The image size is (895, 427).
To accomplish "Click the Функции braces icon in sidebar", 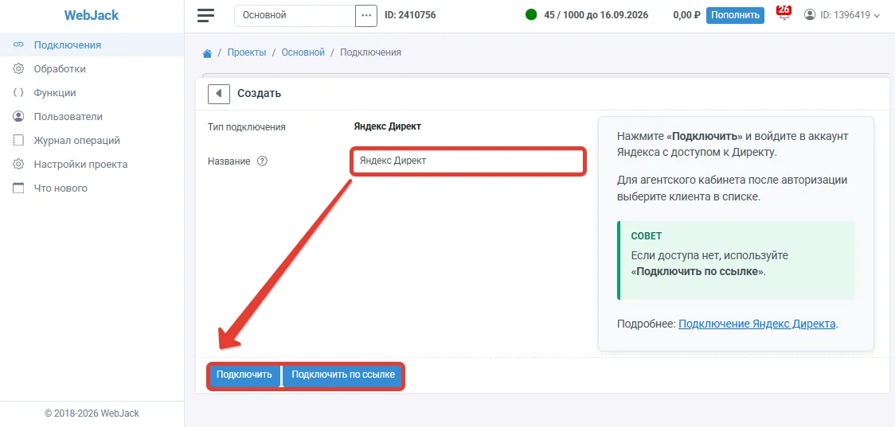I will 18,93.
